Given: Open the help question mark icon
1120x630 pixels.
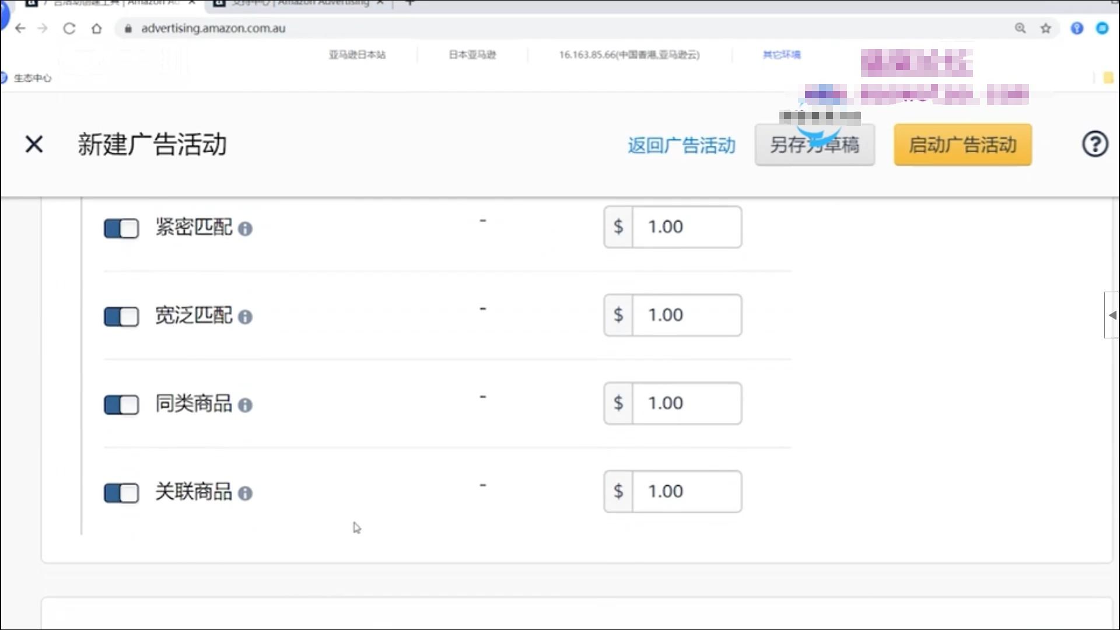Looking at the screenshot, I should tap(1095, 144).
